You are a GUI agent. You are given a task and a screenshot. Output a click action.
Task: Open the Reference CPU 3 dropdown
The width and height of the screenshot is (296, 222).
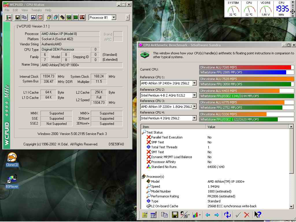(x=194, y=107)
